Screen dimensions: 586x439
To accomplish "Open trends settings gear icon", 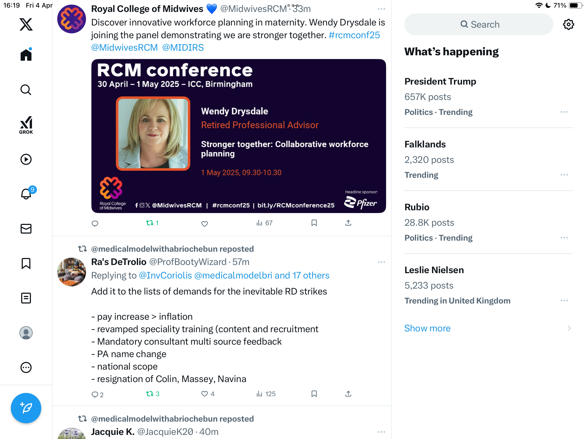I will click(x=568, y=25).
